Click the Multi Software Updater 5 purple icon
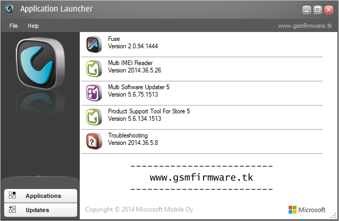This screenshot has width=339, height=221. tap(94, 93)
